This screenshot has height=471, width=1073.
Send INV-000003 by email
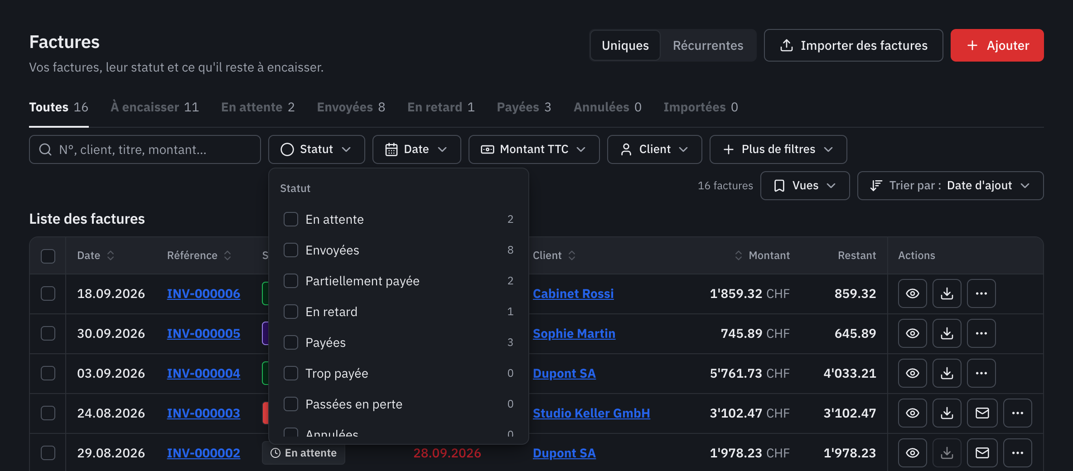point(982,413)
